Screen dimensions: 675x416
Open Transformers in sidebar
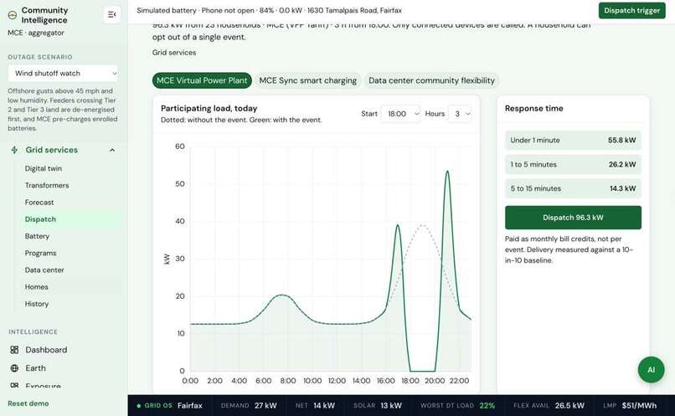(x=47, y=186)
